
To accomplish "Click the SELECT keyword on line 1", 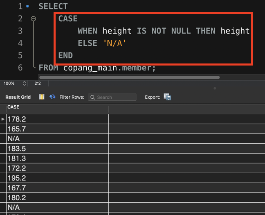I will click(53, 7).
